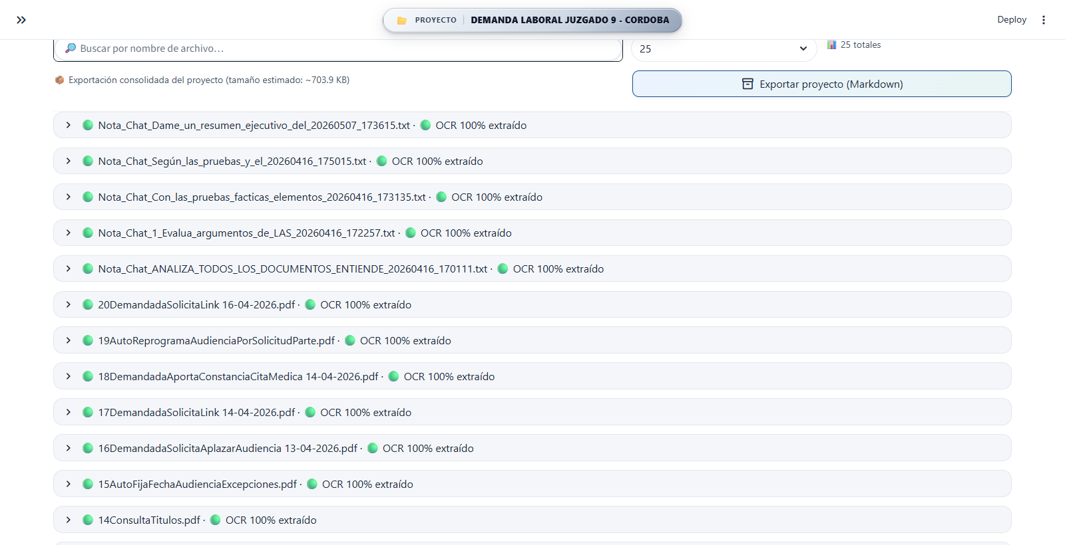The width and height of the screenshot is (1065, 545).
Task: Click green status dot before 16DemandadaSolicitaAplazar
Action: 88,448
